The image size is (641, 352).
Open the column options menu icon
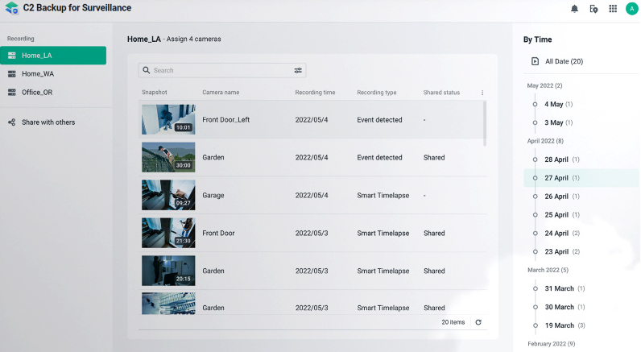(x=482, y=93)
